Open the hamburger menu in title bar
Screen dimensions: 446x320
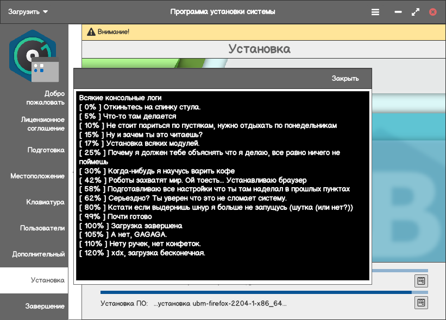[x=375, y=12]
